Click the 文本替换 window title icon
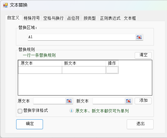The height and width of the screenshot is (138, 167). pyautogui.click(x=5, y=5)
